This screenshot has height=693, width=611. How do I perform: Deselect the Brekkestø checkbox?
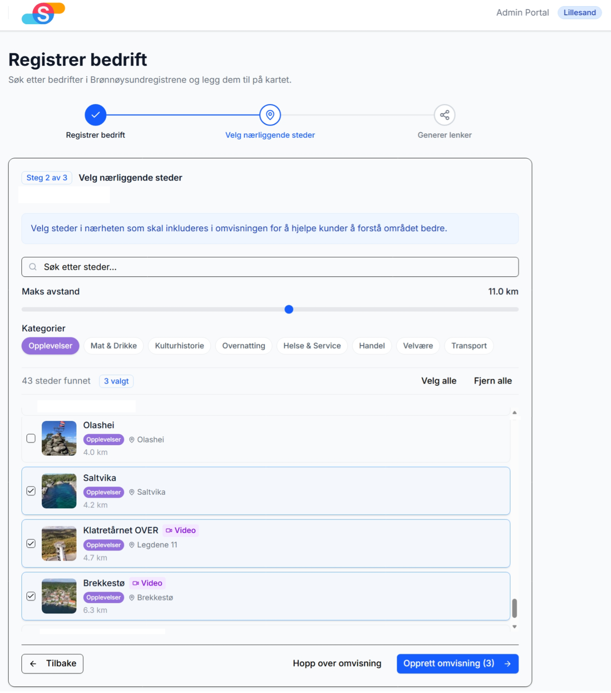click(x=31, y=596)
